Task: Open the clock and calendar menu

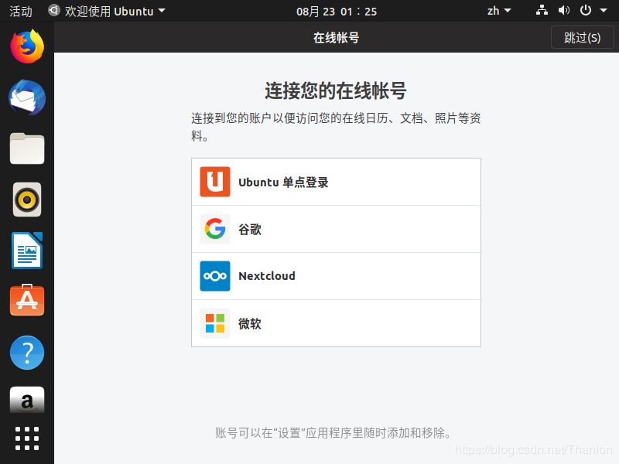Action: [337, 11]
